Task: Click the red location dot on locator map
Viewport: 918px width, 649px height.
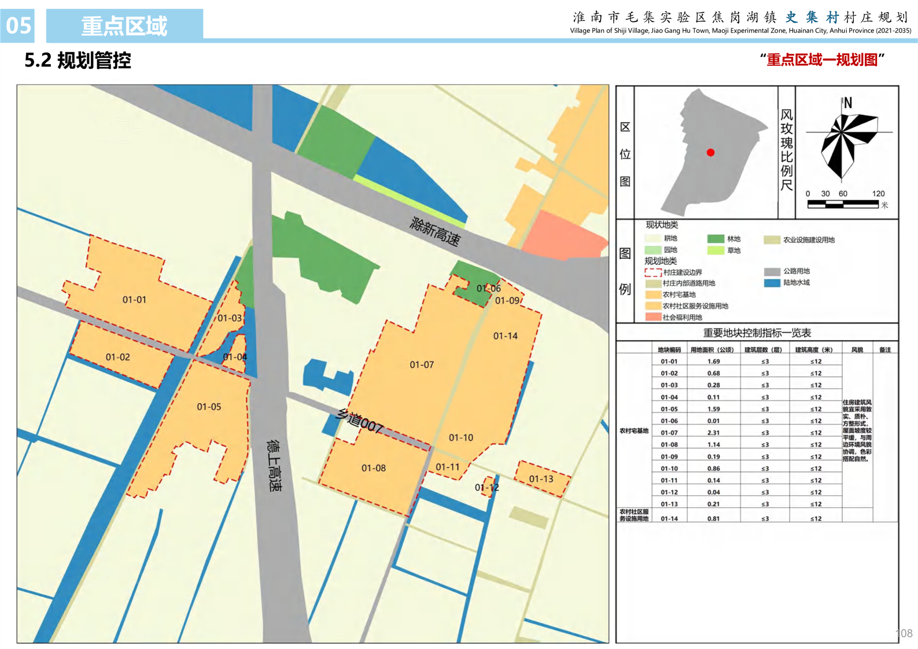Action: pyautogui.click(x=710, y=153)
